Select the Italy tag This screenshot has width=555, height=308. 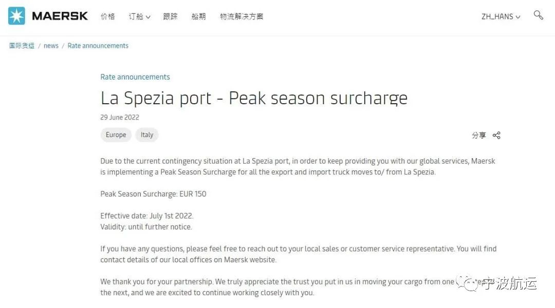coord(147,134)
